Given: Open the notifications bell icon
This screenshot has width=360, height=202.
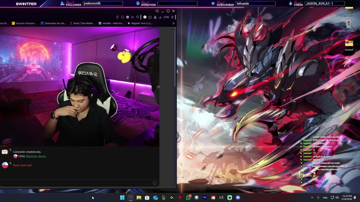Looking at the screenshot, I should [355, 198].
